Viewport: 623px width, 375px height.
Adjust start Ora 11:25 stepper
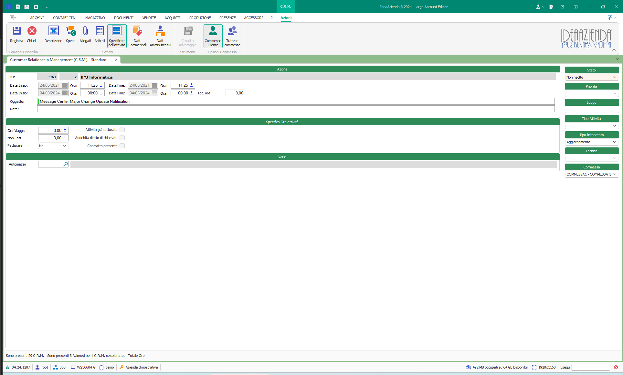tap(101, 85)
